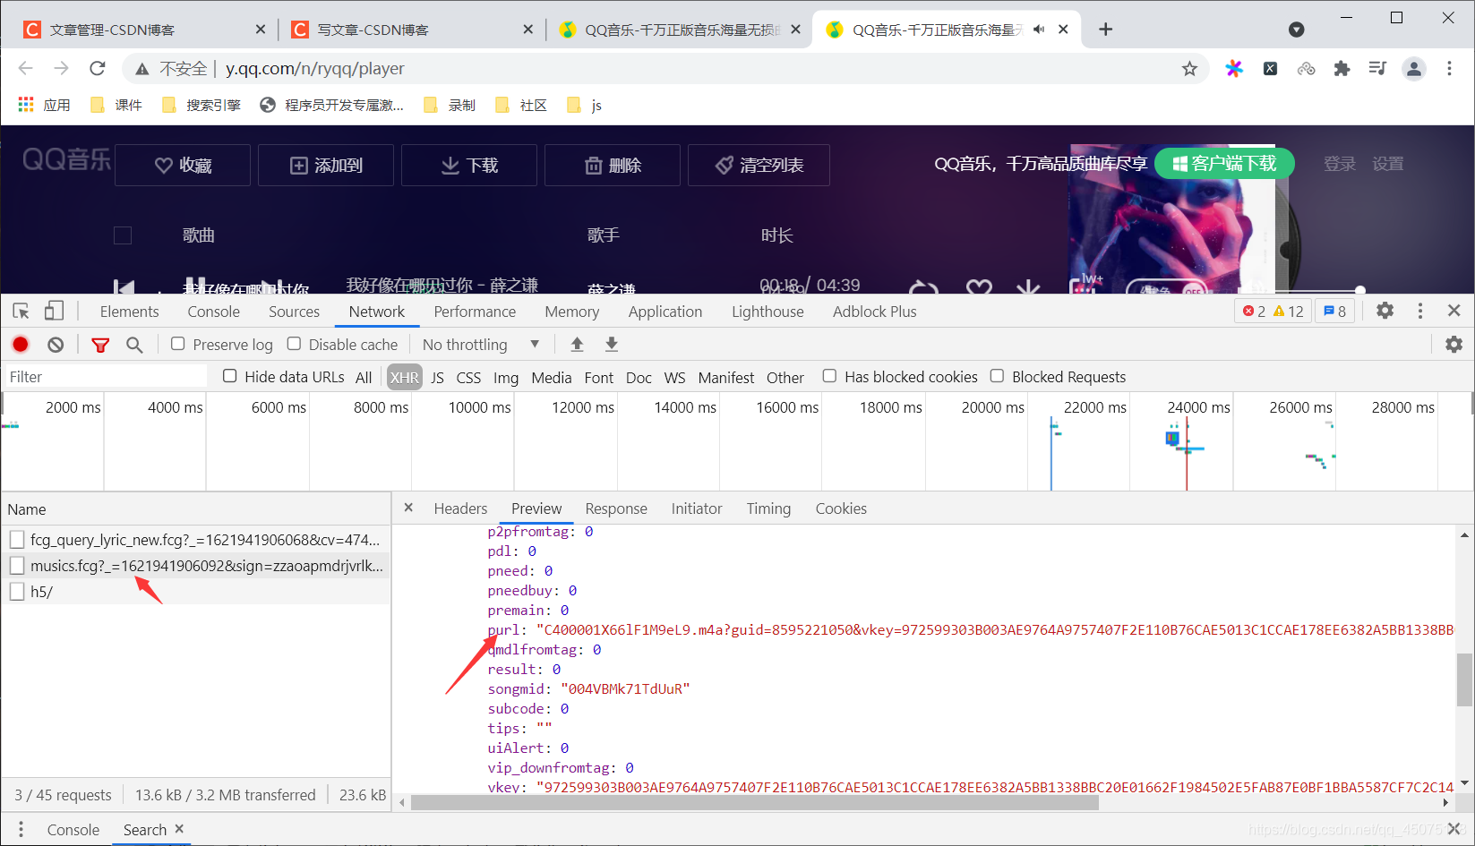Open a new browser tab

[1105, 30]
